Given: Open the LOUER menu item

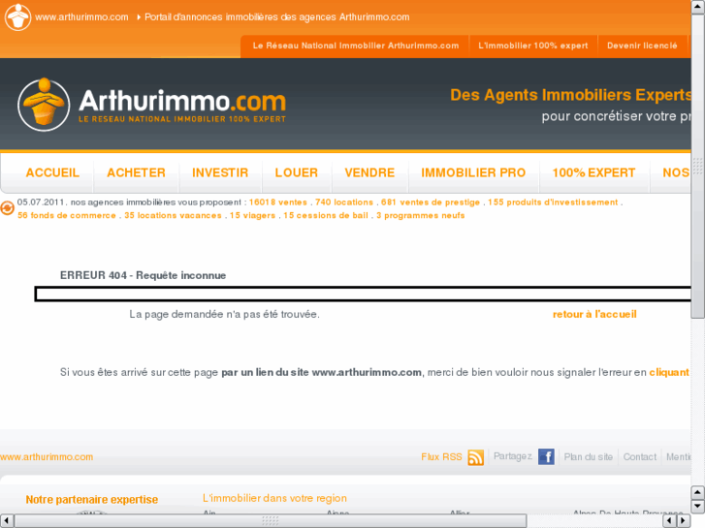Looking at the screenshot, I should tap(297, 173).
